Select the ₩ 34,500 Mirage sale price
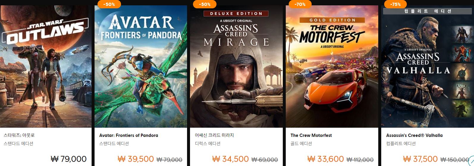Screen dimensions: 474x166 231,159
